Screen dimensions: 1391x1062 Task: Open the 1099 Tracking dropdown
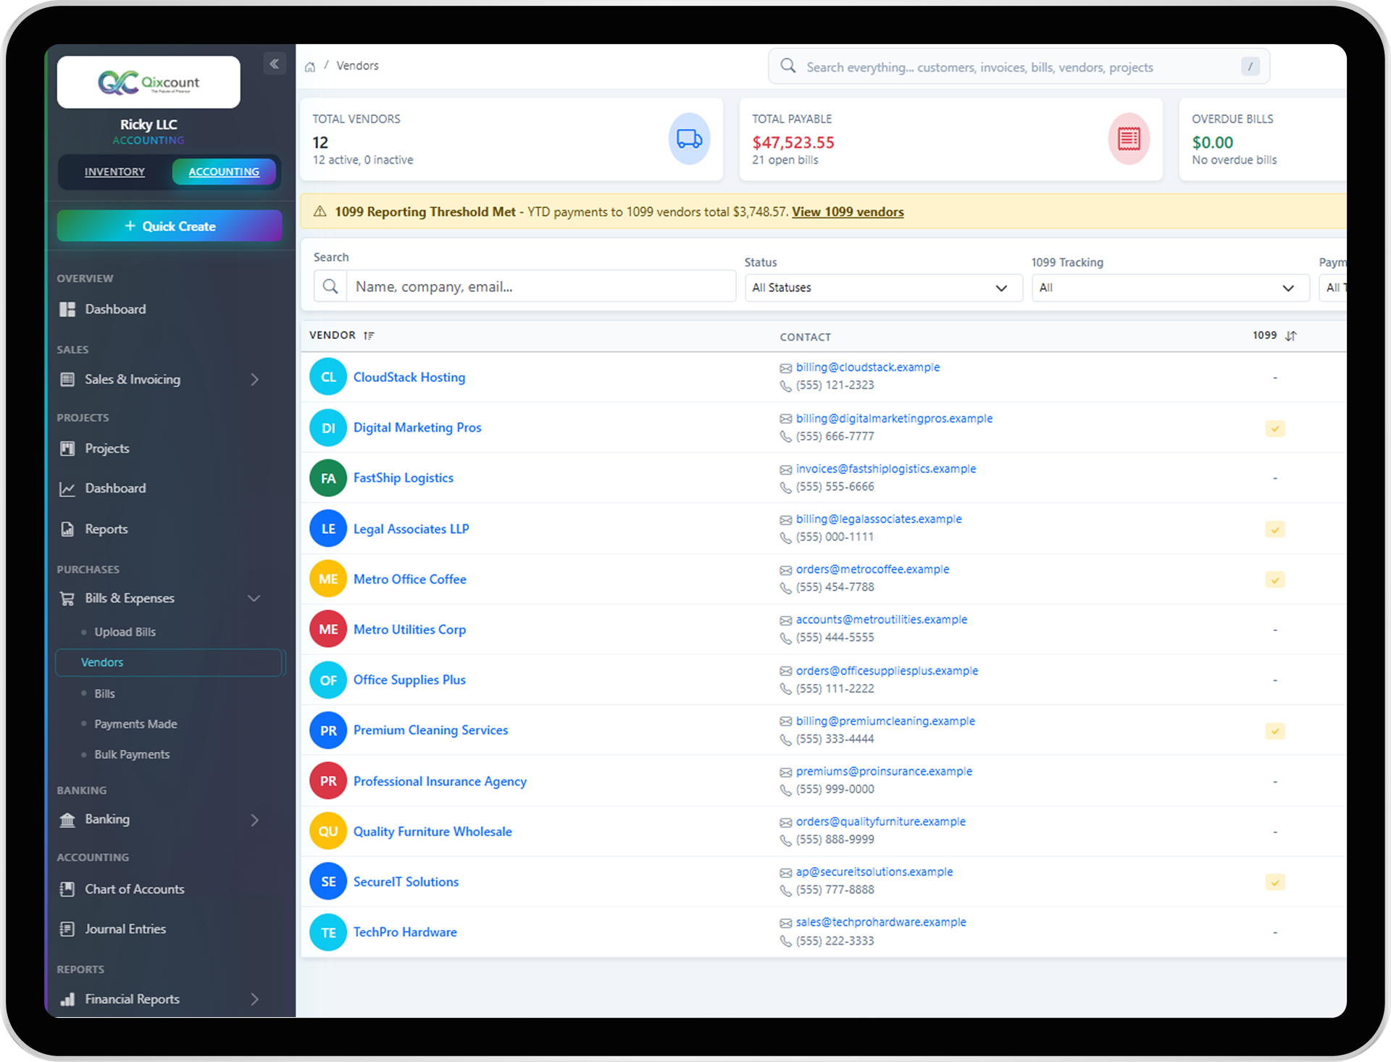point(1169,288)
